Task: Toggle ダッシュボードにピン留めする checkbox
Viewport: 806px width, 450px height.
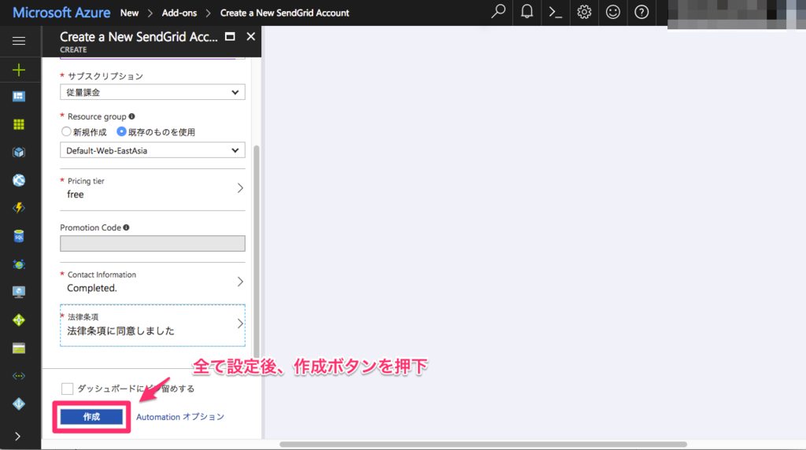Action: click(68, 389)
